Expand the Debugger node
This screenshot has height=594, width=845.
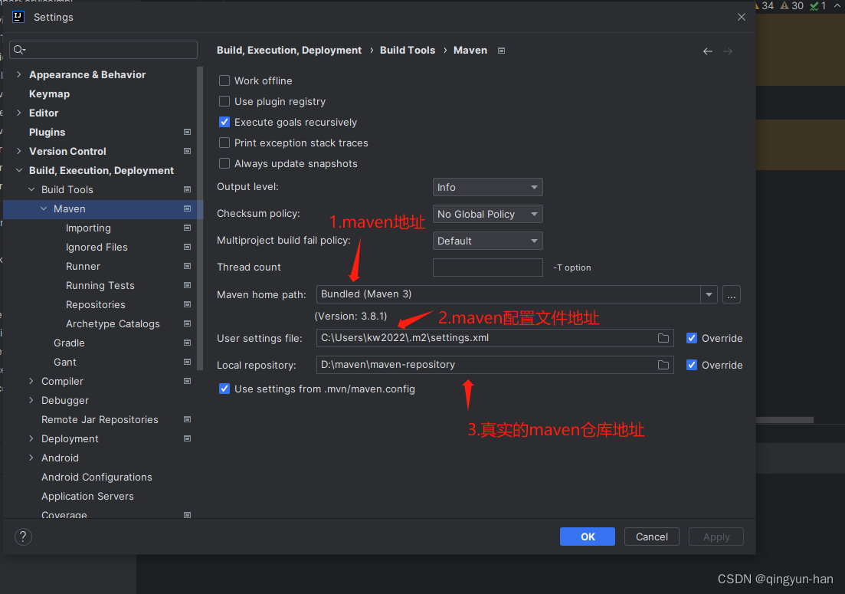click(x=31, y=400)
